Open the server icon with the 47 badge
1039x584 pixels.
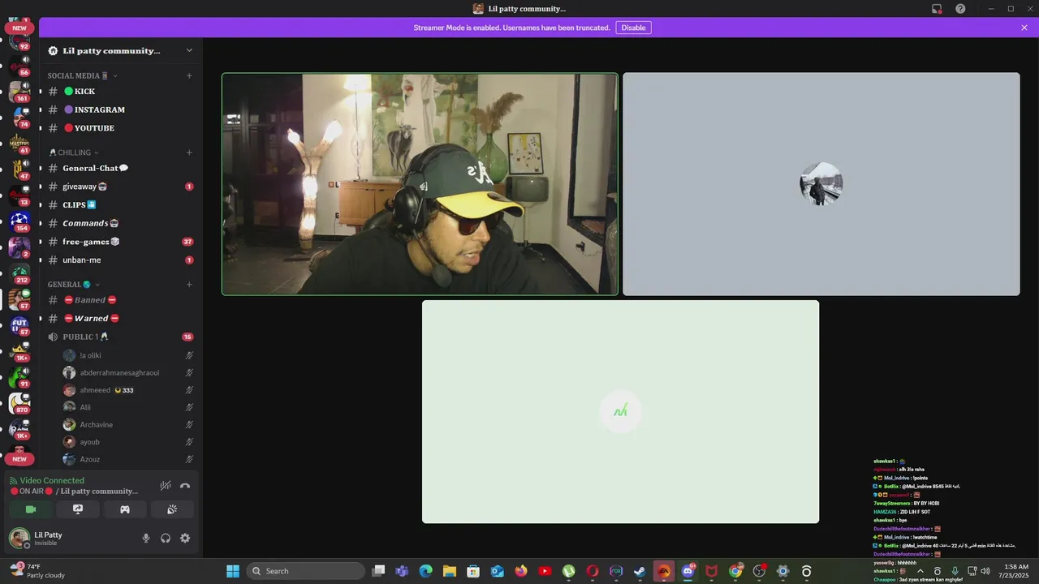click(19, 168)
